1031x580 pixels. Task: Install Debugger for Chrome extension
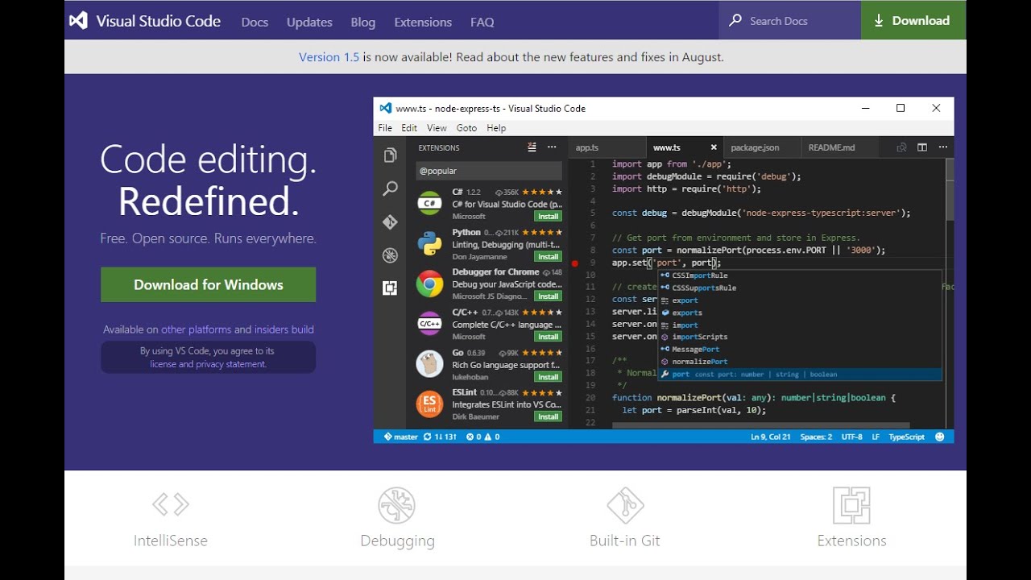pos(549,296)
